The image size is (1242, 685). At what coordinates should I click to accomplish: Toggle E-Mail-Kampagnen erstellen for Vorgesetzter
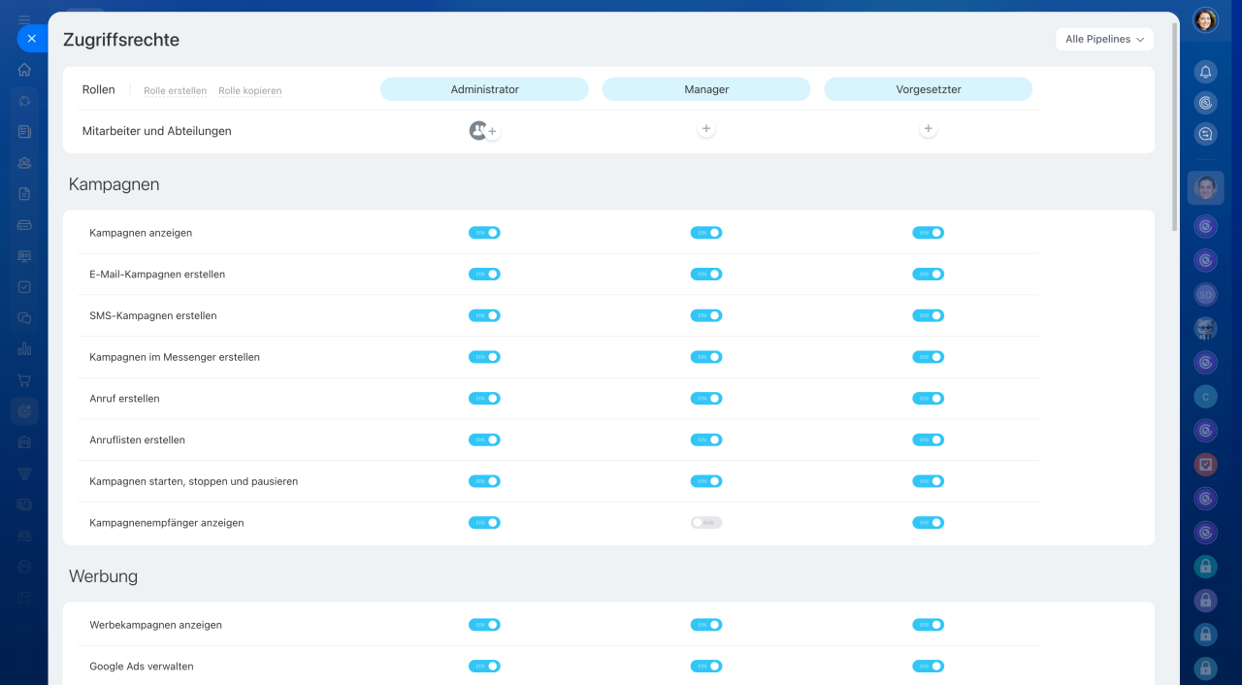pos(929,275)
